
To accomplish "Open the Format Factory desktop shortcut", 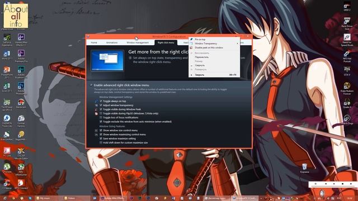I will point(21,121).
